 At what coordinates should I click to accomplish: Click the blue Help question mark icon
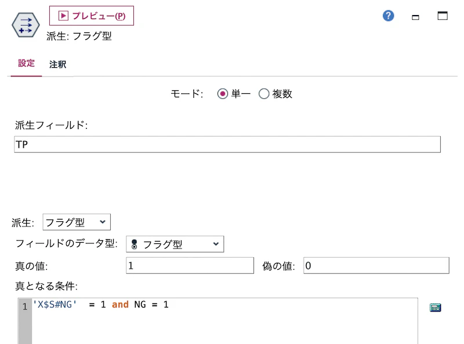[388, 16]
